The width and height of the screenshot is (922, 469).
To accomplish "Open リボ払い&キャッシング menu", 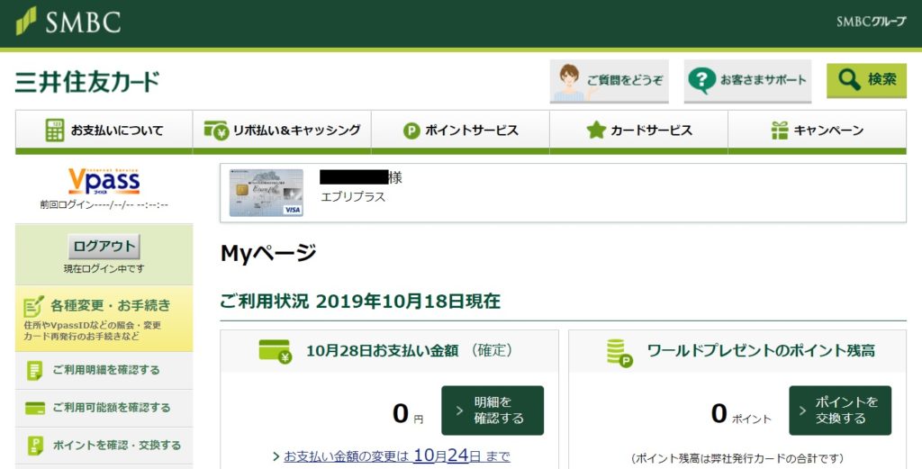I will [282, 130].
